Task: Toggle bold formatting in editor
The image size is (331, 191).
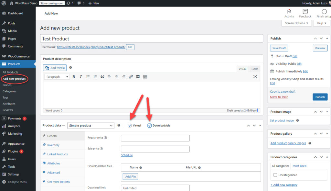Action: [74, 77]
